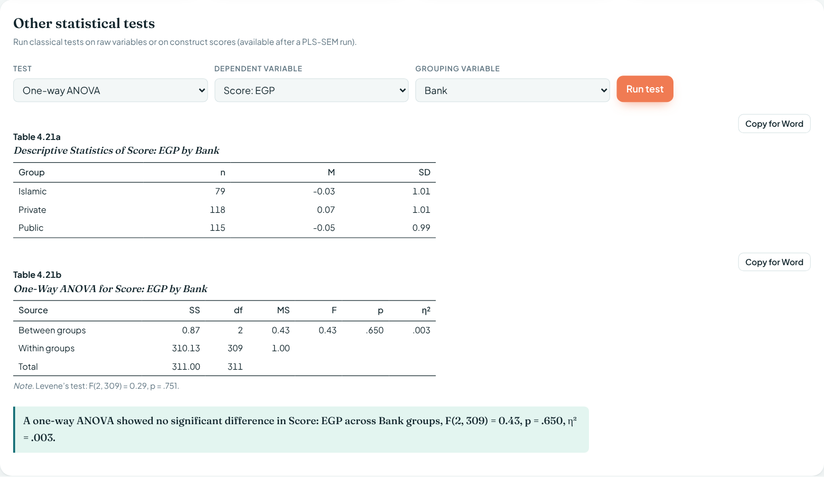Copy Table 4.21b for Word
This screenshot has width=824, height=477.
[x=774, y=262]
